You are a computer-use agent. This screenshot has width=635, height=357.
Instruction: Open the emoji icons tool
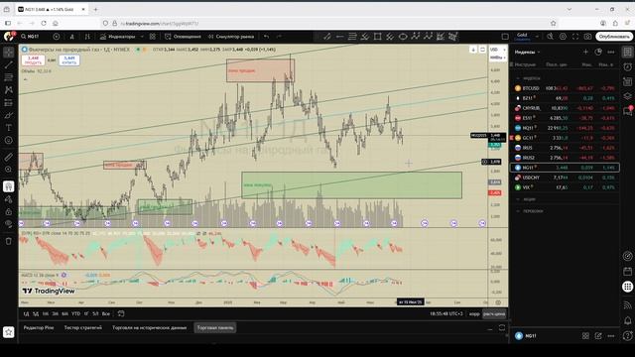click(9, 141)
